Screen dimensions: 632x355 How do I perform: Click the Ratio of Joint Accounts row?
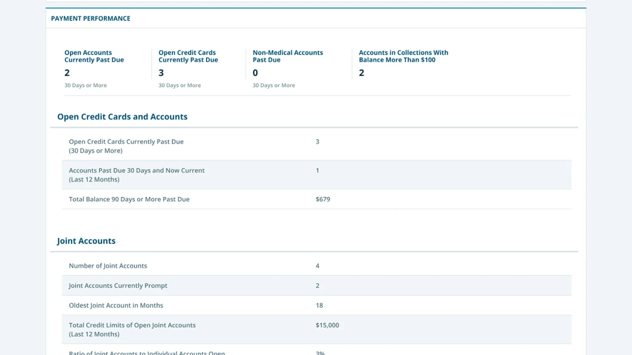pyautogui.click(x=147, y=352)
